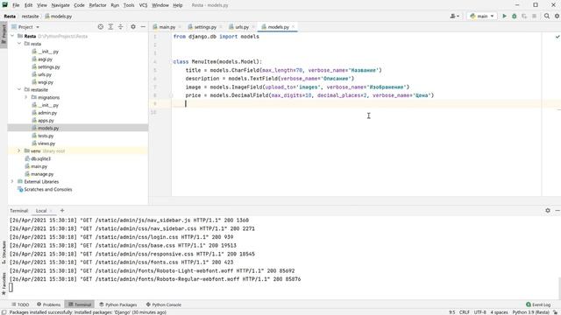Image resolution: width=561 pixels, height=315 pixels.
Task: Expand all in Project panel
Action: tap(110, 27)
